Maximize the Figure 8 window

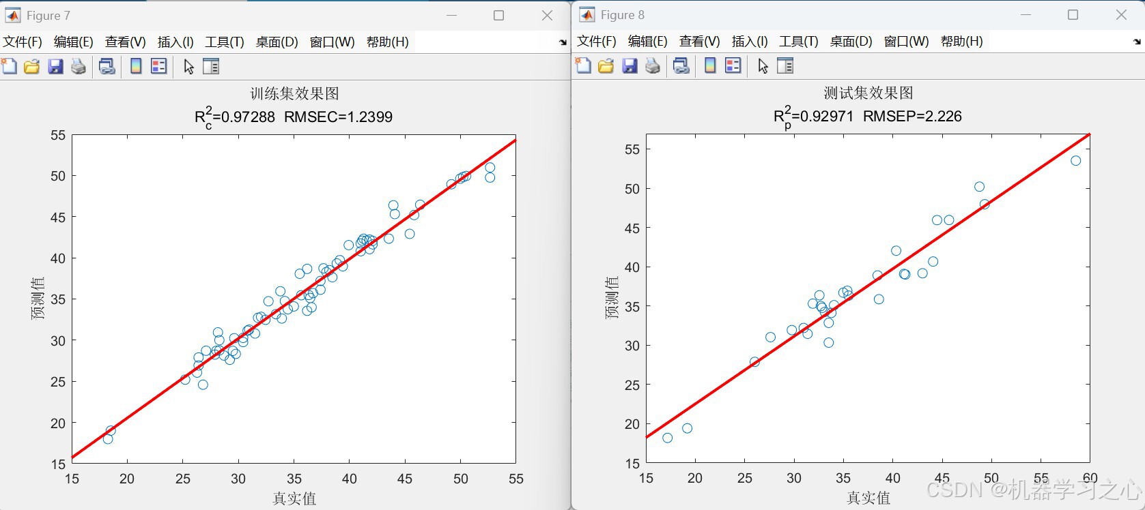point(1073,14)
